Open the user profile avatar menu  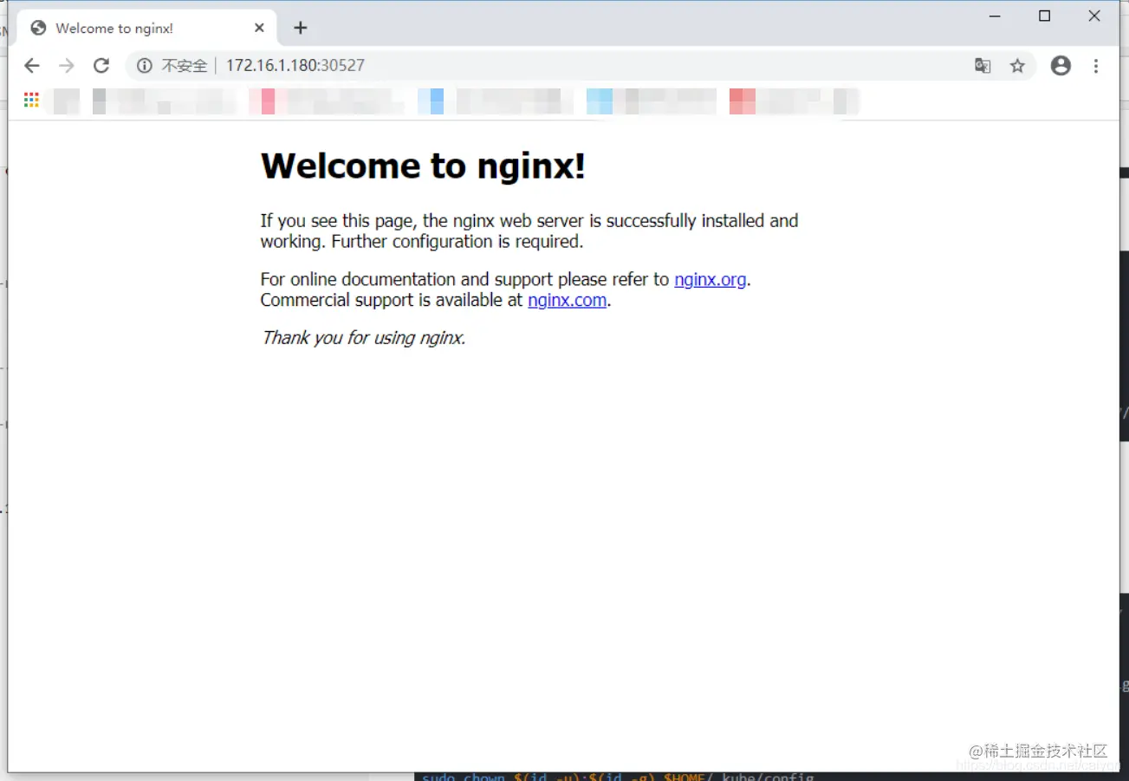coord(1061,66)
